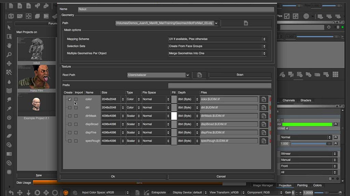The height and width of the screenshot is (196, 350).
Task: Check Create checkbox for dirtMask row
Action: 70,116
